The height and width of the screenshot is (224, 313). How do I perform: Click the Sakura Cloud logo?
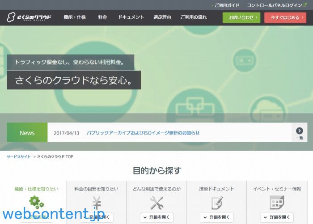[x=29, y=17]
